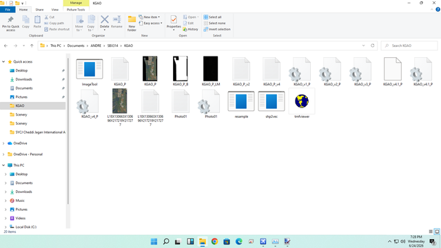Viewport: 441px width, 248px height.
Task: Click the Paste ribbon icon
Action: [x=37, y=21]
